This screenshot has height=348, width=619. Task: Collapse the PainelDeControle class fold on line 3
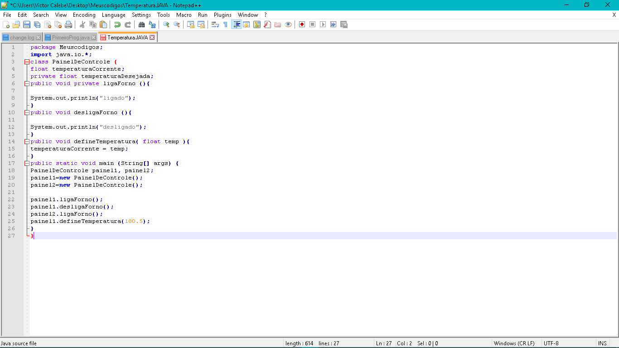[27, 62]
